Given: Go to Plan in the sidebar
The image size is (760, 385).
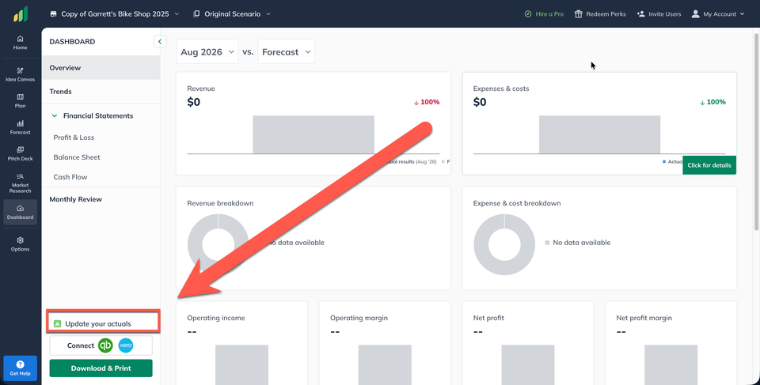Looking at the screenshot, I should (x=20, y=100).
